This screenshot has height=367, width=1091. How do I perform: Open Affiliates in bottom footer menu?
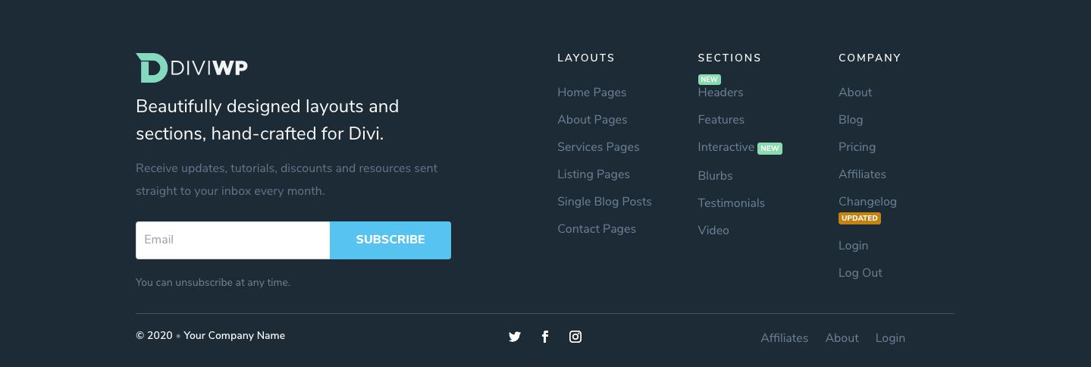coord(784,338)
